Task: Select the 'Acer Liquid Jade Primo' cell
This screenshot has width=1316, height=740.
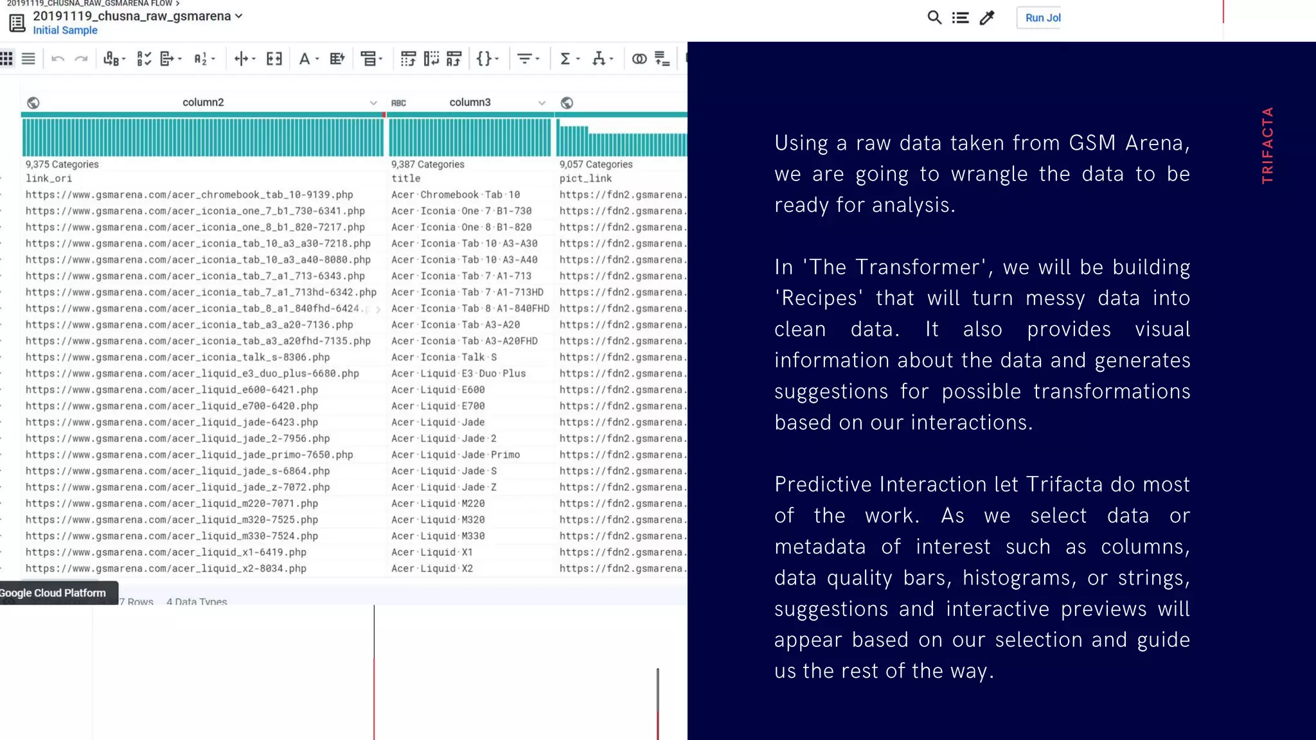Action: point(456,455)
